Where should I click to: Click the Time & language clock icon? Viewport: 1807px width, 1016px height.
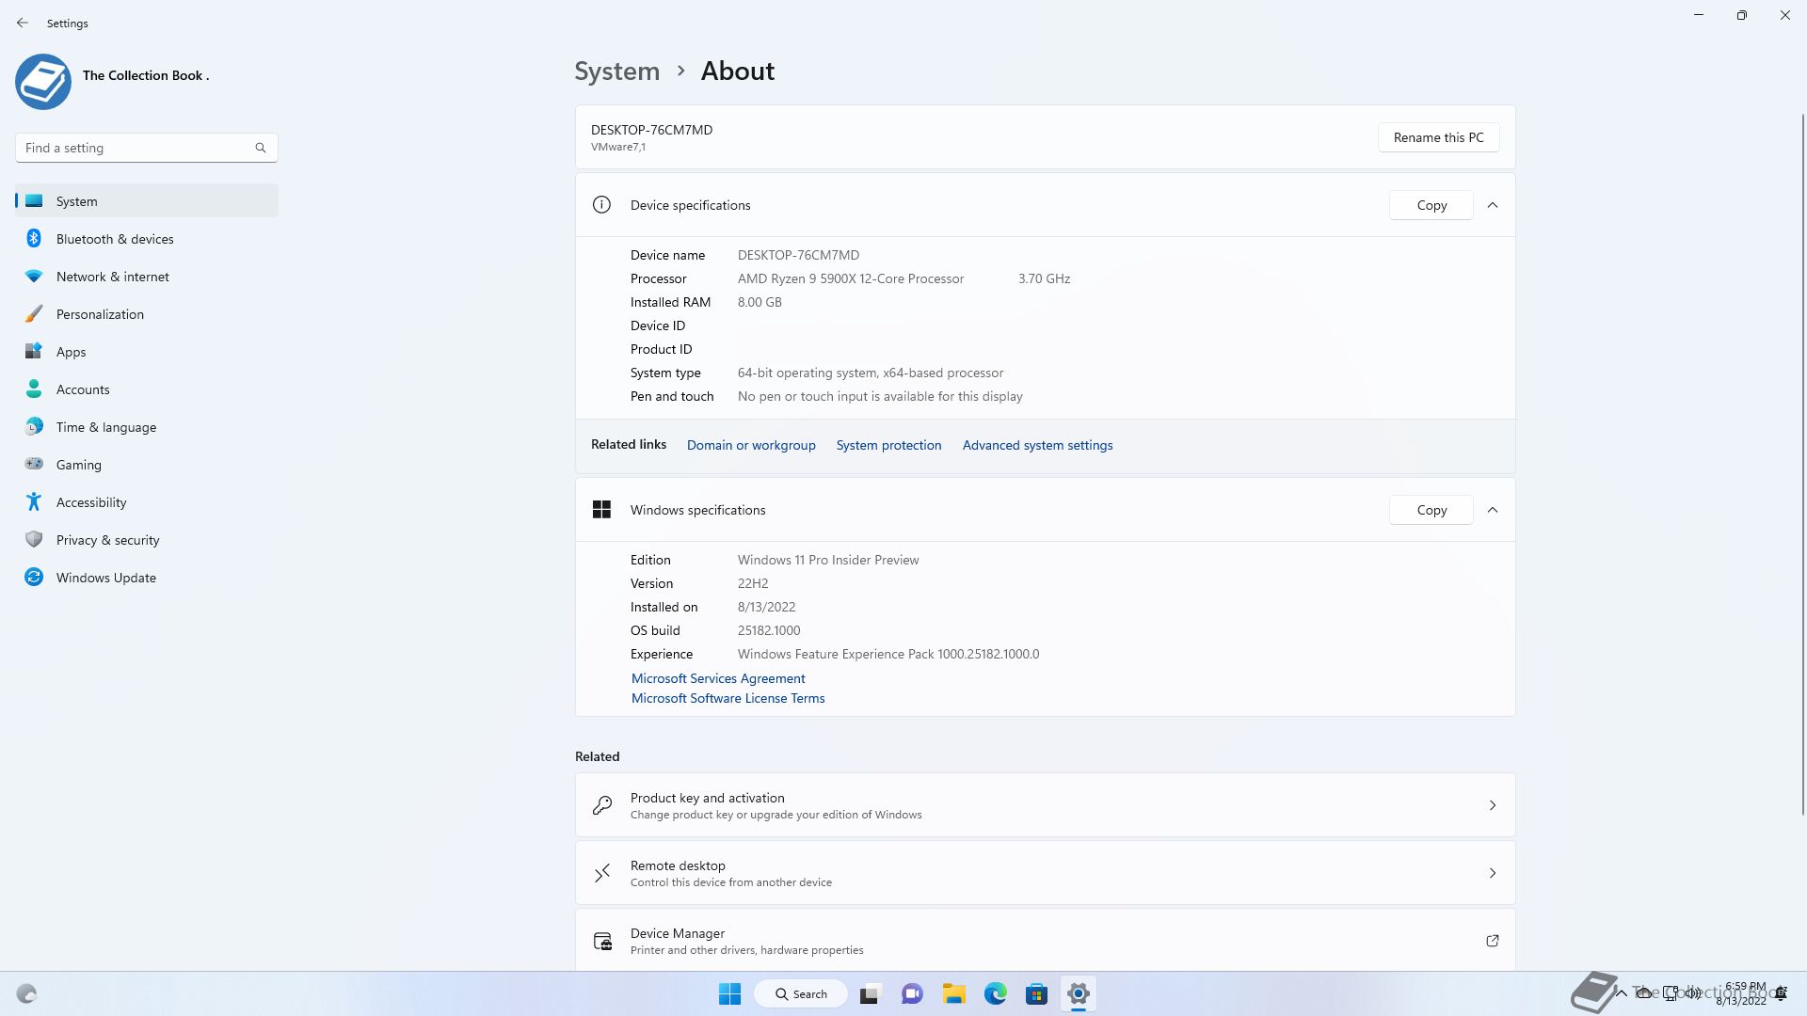click(x=34, y=427)
